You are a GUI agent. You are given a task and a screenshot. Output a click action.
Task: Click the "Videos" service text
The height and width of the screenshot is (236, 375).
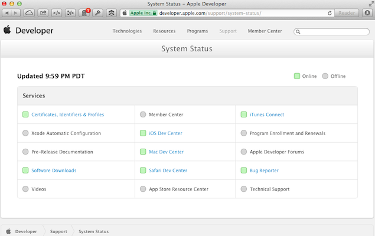coord(39,189)
